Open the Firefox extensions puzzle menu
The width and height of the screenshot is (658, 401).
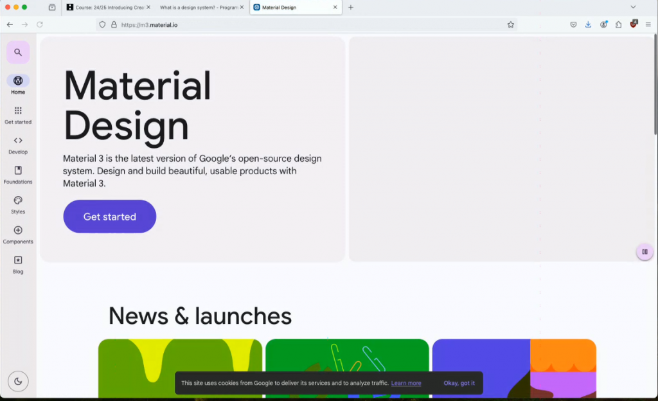pyautogui.click(x=618, y=24)
